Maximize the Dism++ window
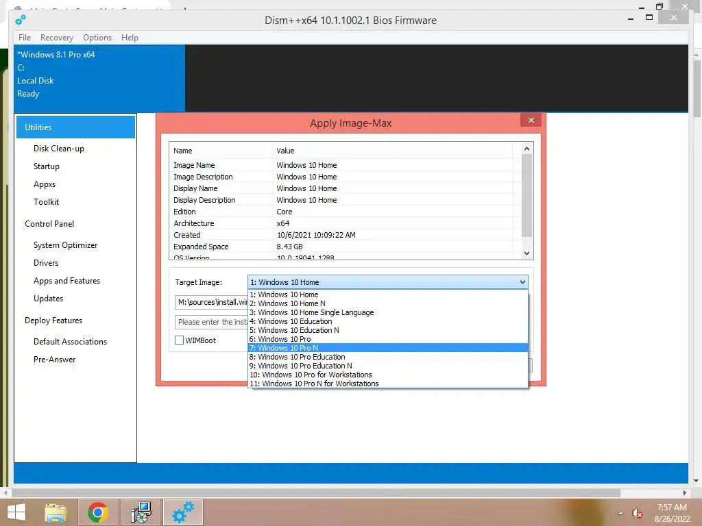The height and width of the screenshot is (526, 702). (649, 17)
